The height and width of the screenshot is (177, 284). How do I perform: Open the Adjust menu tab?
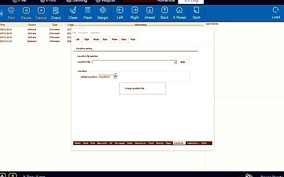click(x=105, y=1)
